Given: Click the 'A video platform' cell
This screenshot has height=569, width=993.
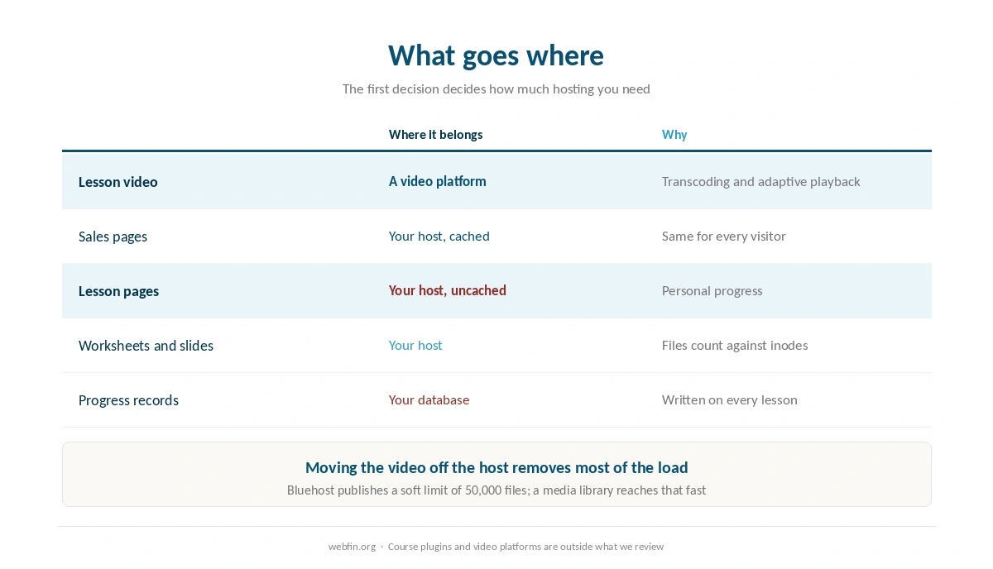Looking at the screenshot, I should (x=438, y=181).
